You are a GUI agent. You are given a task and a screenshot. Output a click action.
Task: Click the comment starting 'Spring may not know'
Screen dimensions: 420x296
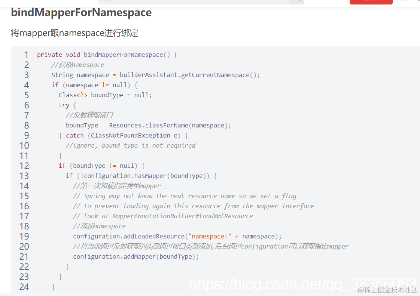185,196
